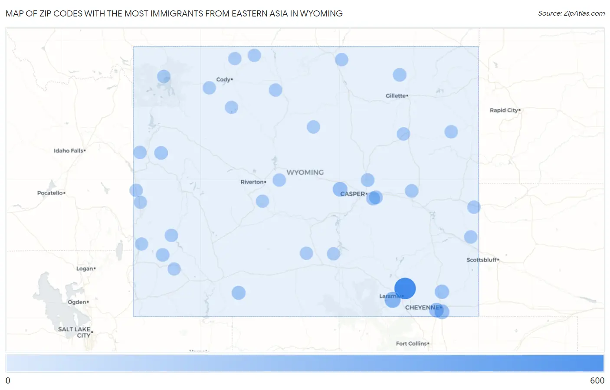
Task: Click the WYOMING state label
Action: [305, 172]
